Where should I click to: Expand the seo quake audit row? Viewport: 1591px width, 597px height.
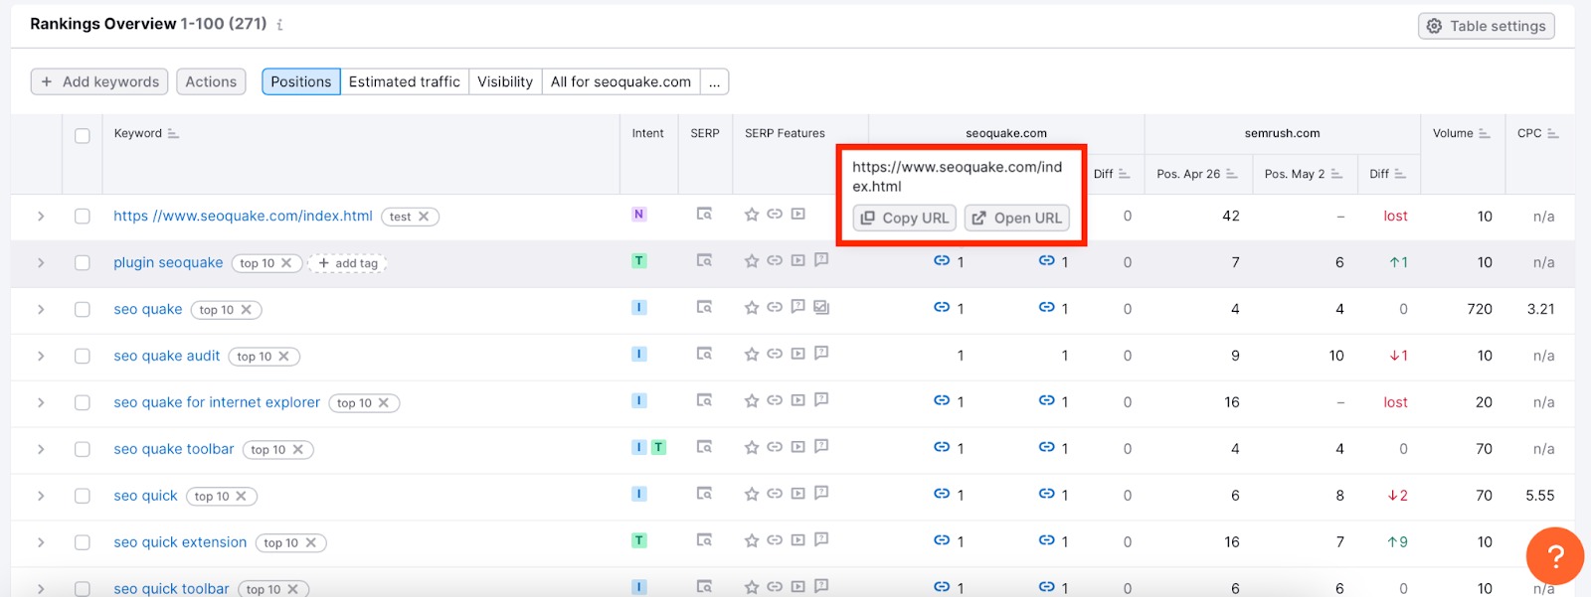[x=41, y=357]
